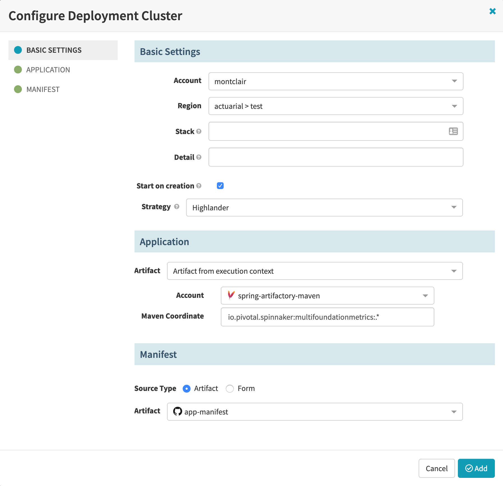This screenshot has height=486, width=503.
Task: Click inside the Maven Coordinate field
Action: click(x=327, y=317)
